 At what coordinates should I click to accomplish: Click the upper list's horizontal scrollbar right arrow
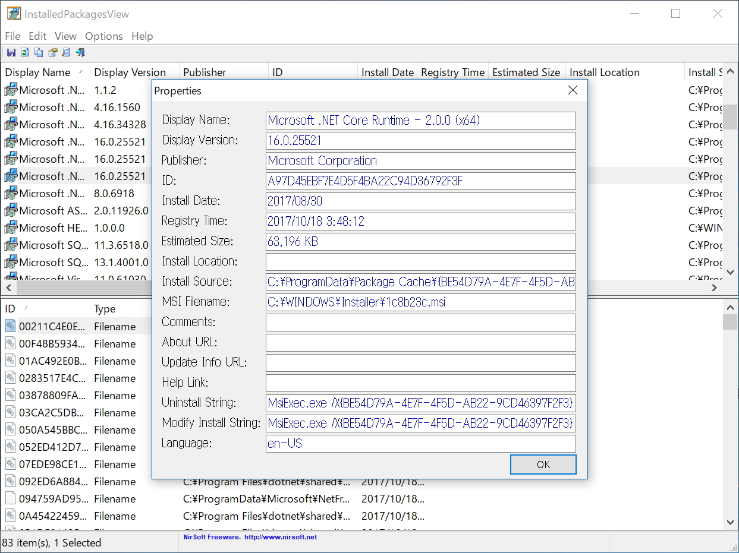point(715,287)
